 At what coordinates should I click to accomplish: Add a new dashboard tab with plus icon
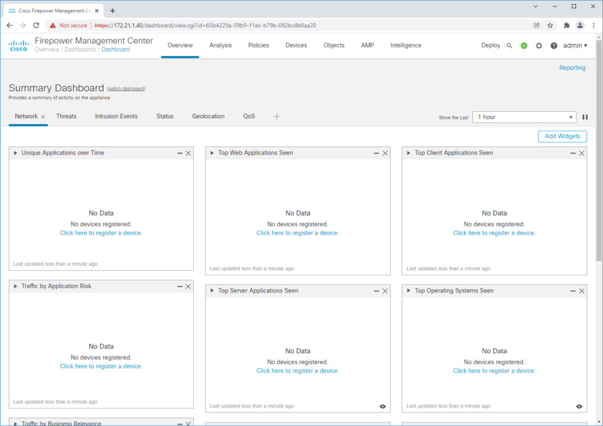pyautogui.click(x=277, y=117)
